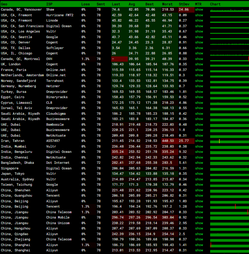Show MTR for Bangladesh, Dhaka Dot Internet
This screenshot has width=249, height=254.
click(199, 162)
